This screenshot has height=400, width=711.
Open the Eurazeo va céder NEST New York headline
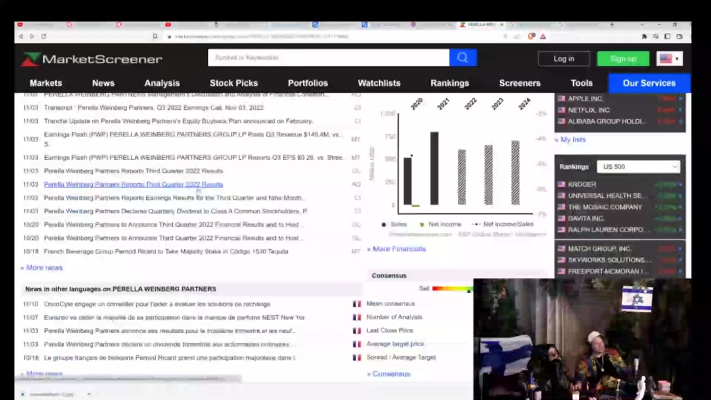click(175, 318)
